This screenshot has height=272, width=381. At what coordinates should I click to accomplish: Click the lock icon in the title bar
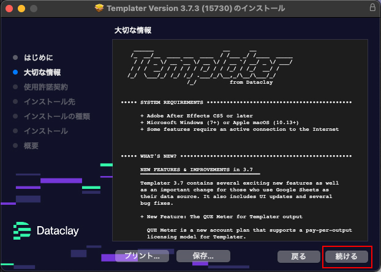[x=372, y=8]
